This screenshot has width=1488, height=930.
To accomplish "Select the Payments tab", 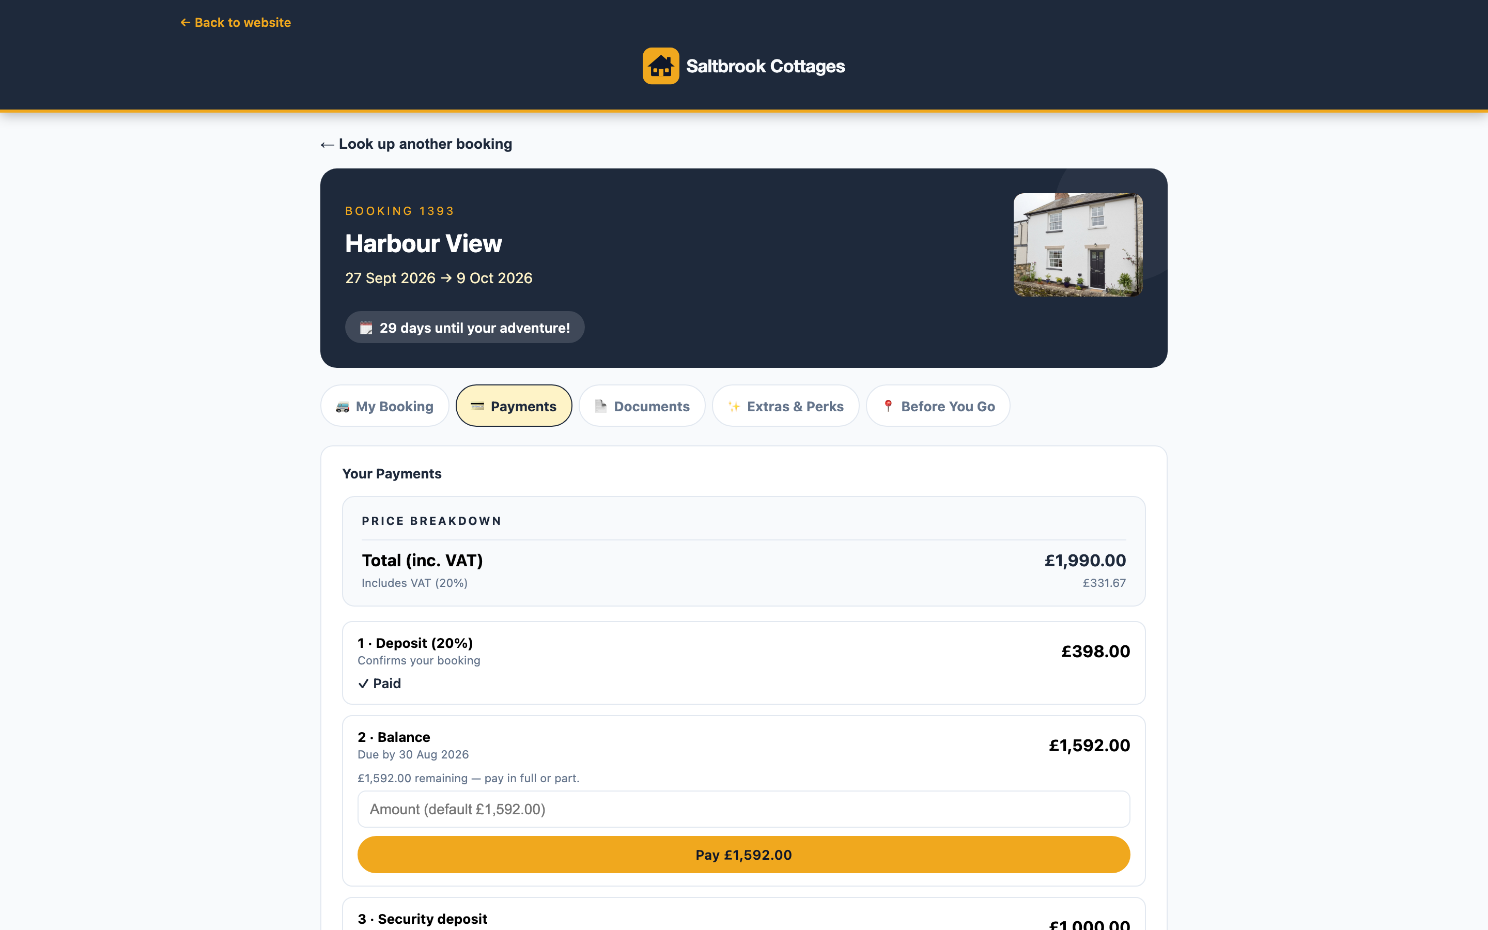I will (x=514, y=406).
